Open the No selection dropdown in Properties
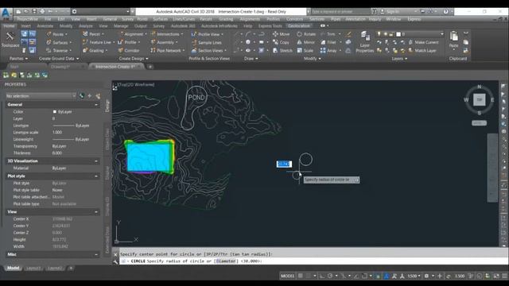Viewport: 509px width, 286px height. [x=41, y=96]
